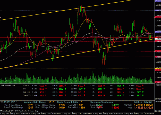Click the 10 May 2011 date label
Viewport: 161px width, 115px height.
pyautogui.click(x=4, y=113)
